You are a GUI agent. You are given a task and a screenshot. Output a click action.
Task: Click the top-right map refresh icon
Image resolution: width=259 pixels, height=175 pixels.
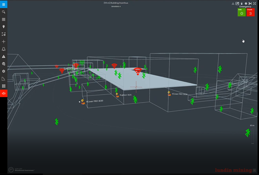tap(237, 4)
